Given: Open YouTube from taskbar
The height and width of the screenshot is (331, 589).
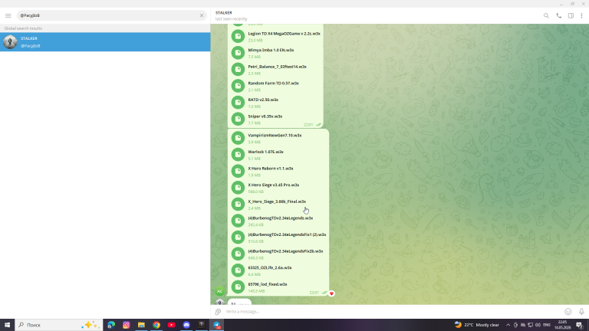Looking at the screenshot, I should (171, 325).
